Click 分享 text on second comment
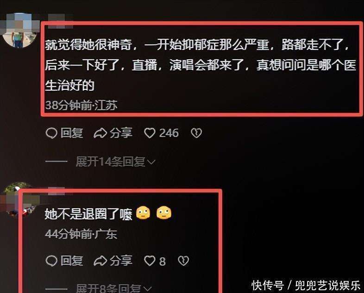Image resolution: width=364 pixels, height=293 pixels. (x=121, y=261)
